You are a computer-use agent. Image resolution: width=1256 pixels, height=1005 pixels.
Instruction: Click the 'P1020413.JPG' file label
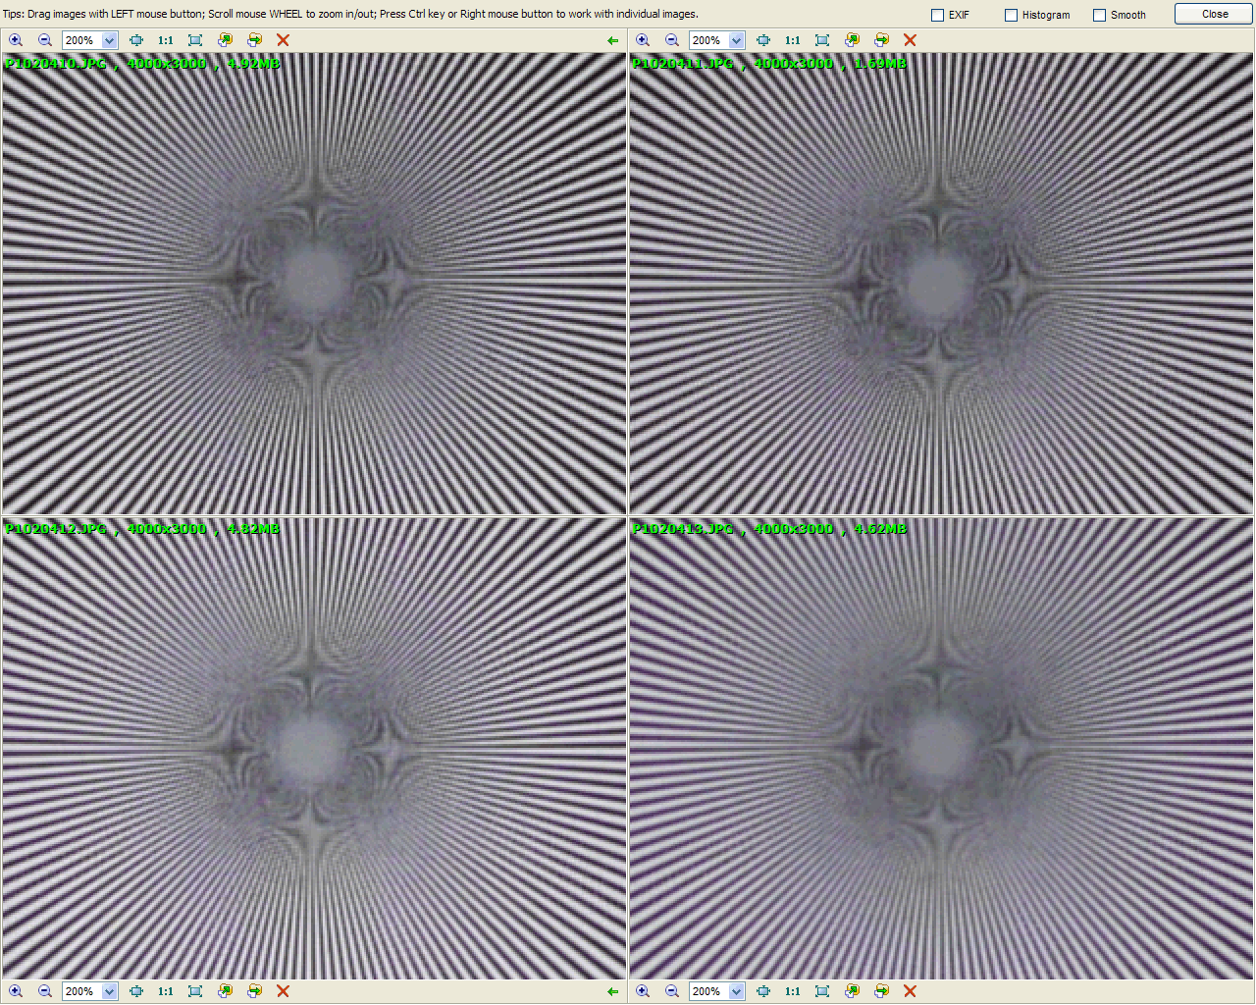pos(683,528)
